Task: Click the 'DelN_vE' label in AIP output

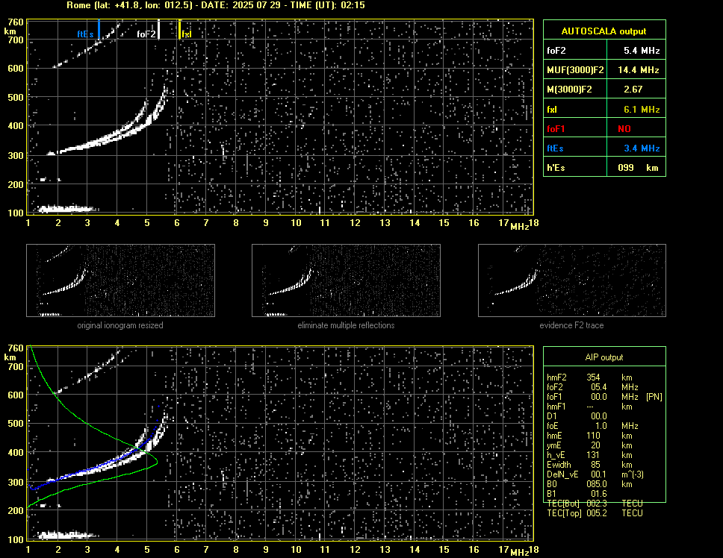Action: coord(562,474)
